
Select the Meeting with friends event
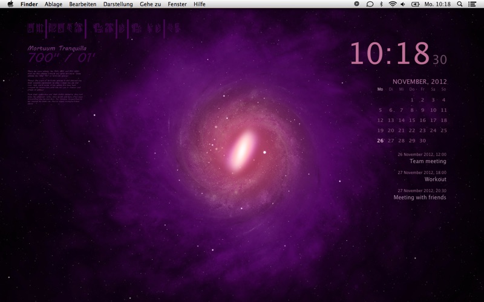click(x=420, y=198)
